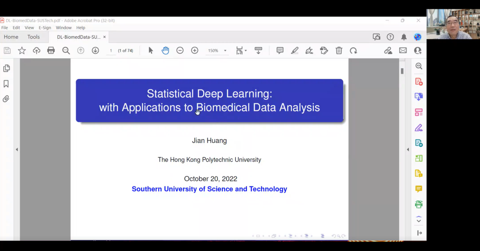Screen dimensions: 480x251
Task: Expand the left navigation pane arrow
Action: point(17,149)
